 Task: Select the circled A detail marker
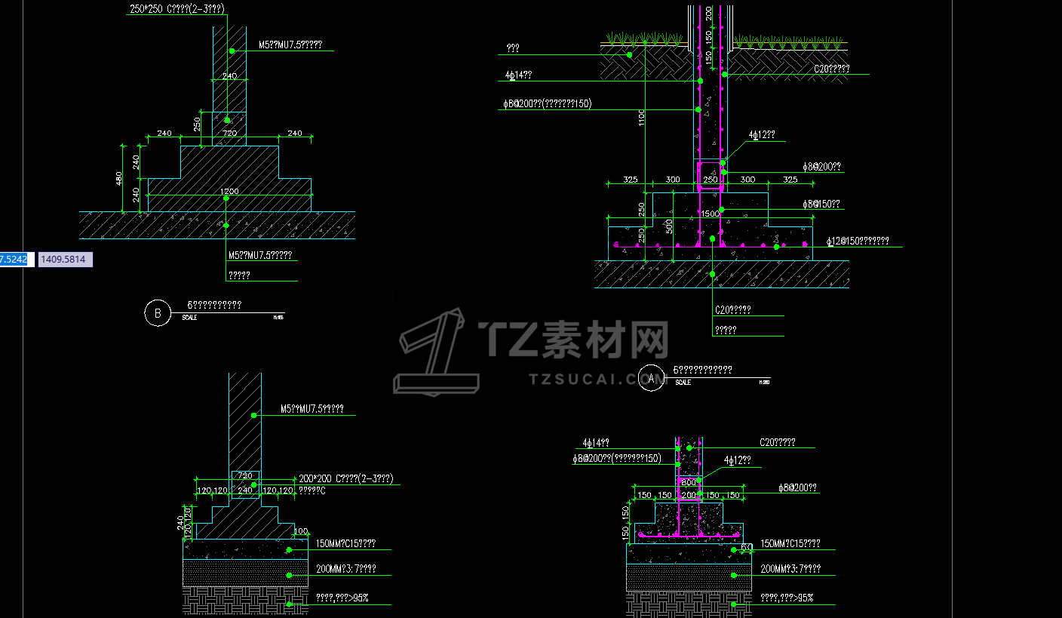tap(651, 379)
